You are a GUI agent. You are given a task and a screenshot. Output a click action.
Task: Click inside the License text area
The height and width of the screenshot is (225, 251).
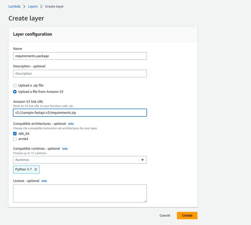tap(80, 193)
